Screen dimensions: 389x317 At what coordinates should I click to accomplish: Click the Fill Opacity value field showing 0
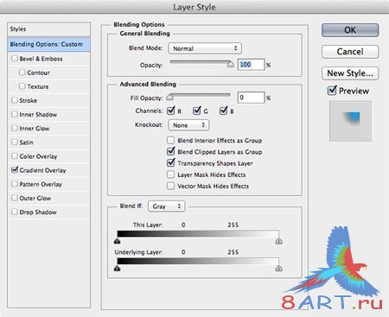(251, 98)
